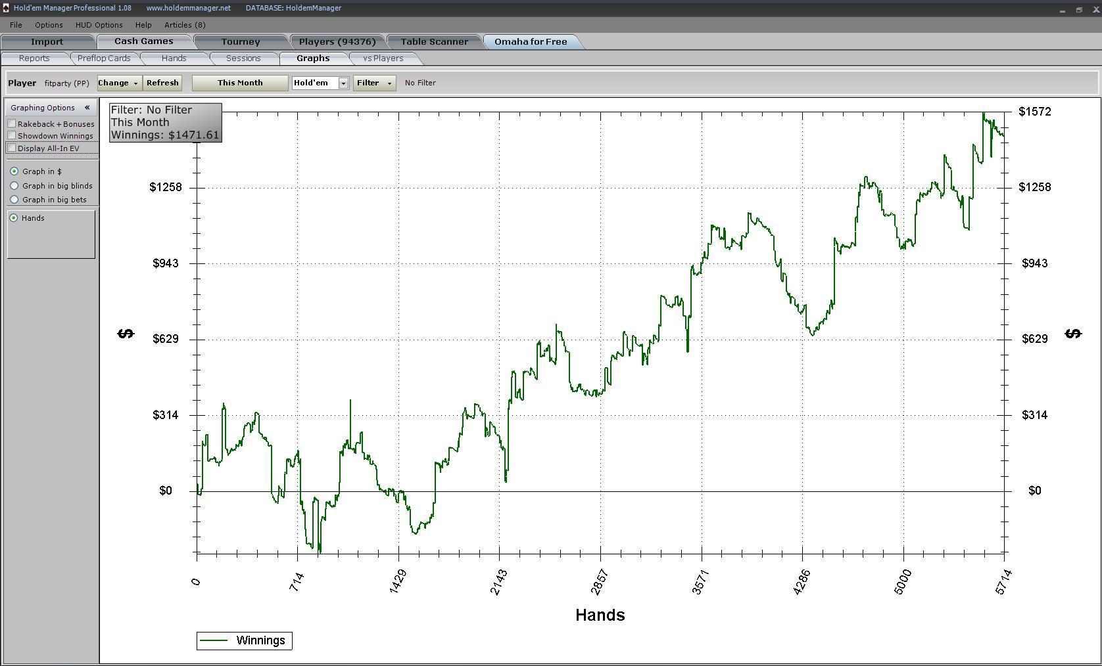Switch to the Import tab
Image resolution: width=1102 pixels, height=666 pixels.
point(47,41)
